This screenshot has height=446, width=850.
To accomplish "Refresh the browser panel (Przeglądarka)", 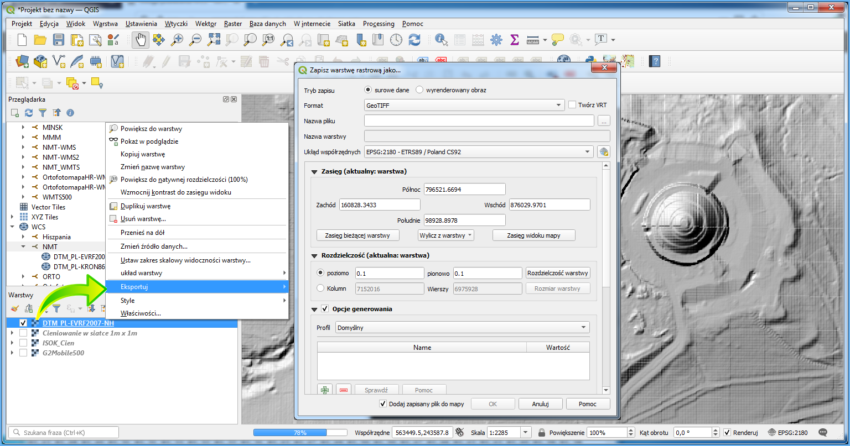I will click(29, 113).
